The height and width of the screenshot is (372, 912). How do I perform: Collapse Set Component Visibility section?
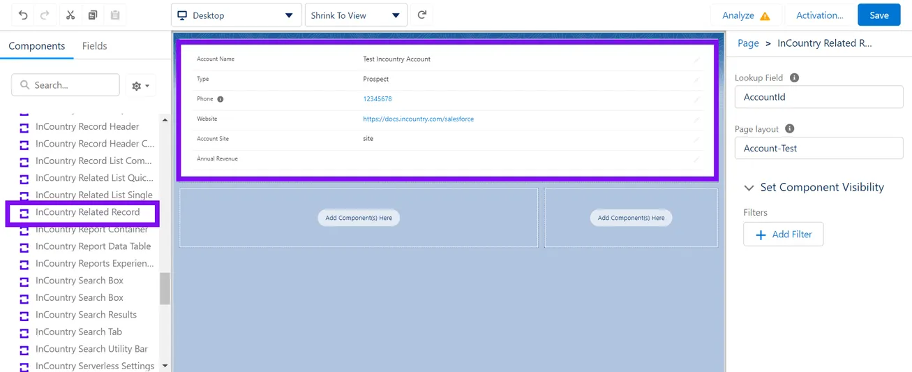point(749,188)
